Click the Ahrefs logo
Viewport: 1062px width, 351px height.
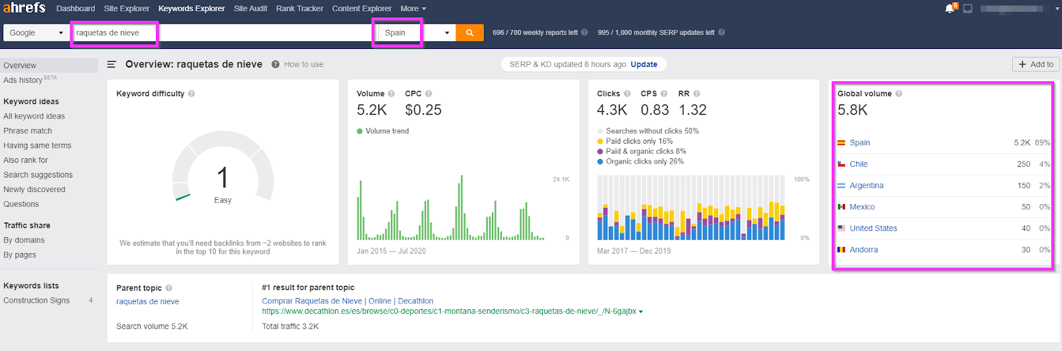25,8
